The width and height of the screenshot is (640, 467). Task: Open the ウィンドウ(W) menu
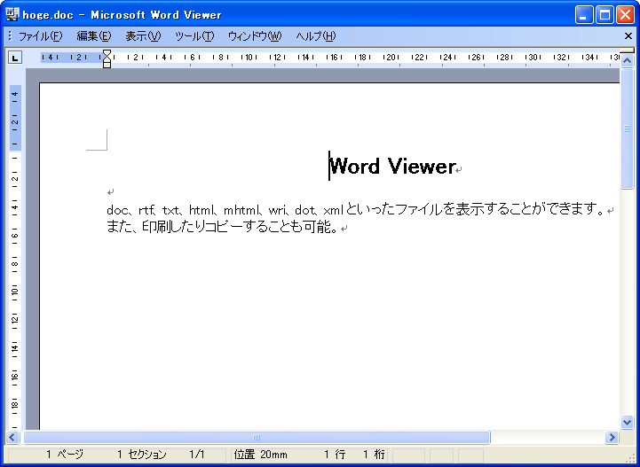[255, 36]
